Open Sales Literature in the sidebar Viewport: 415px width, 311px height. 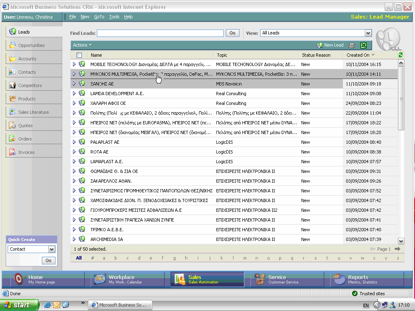(34, 112)
